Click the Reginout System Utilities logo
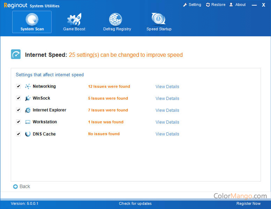Viewport: 271px width, 209px height. coord(32,5)
